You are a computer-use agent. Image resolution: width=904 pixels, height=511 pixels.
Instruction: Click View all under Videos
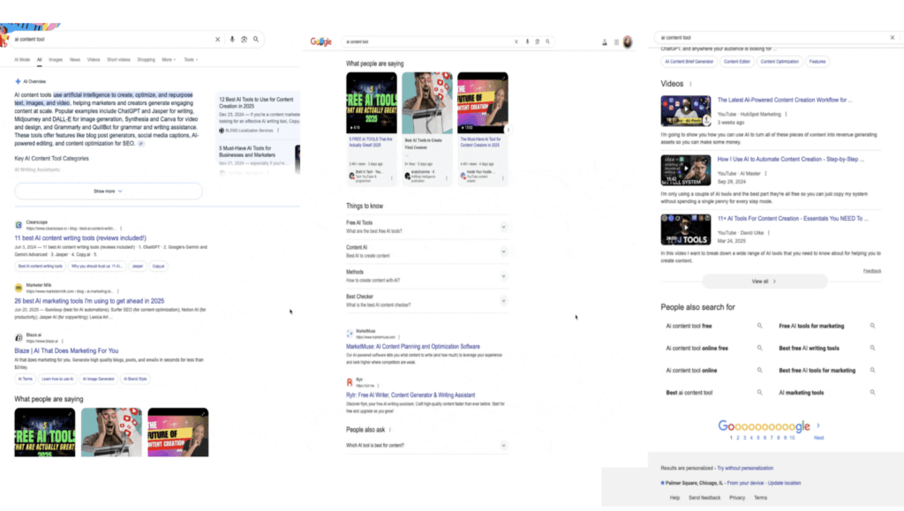pyautogui.click(x=764, y=282)
